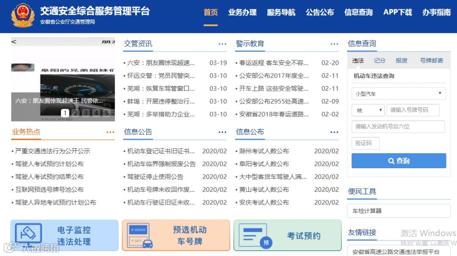This screenshot has height=256, width=457.
Task: Open the 怀远交警：党员民警 news item
Action: click(161, 76)
